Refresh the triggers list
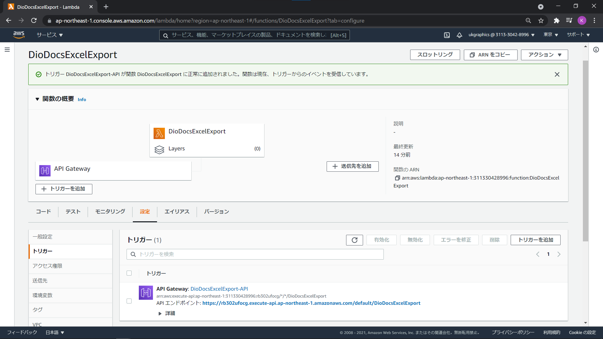603x339 pixels. (x=355, y=240)
